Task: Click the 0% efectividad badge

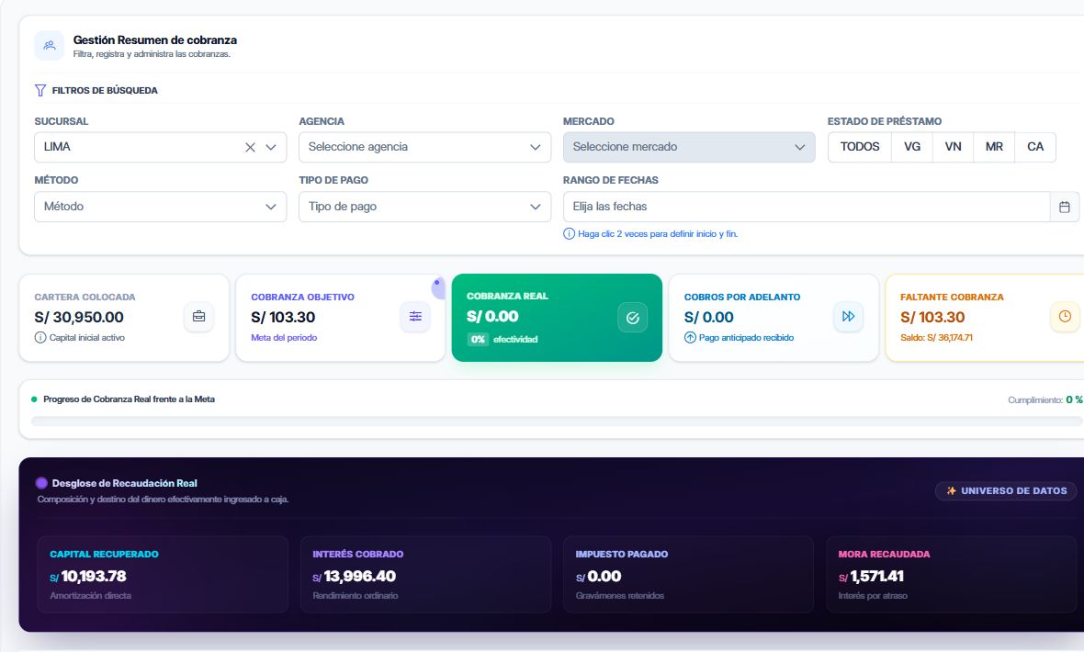Action: [x=502, y=339]
